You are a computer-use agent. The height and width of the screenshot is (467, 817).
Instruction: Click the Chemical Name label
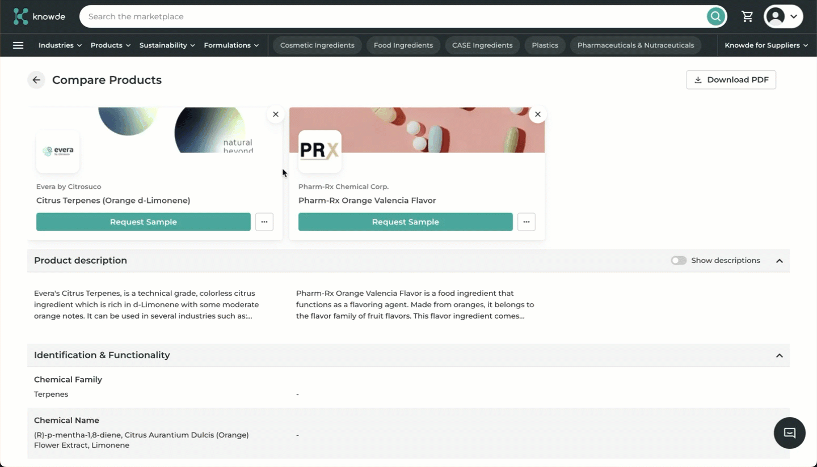point(66,421)
